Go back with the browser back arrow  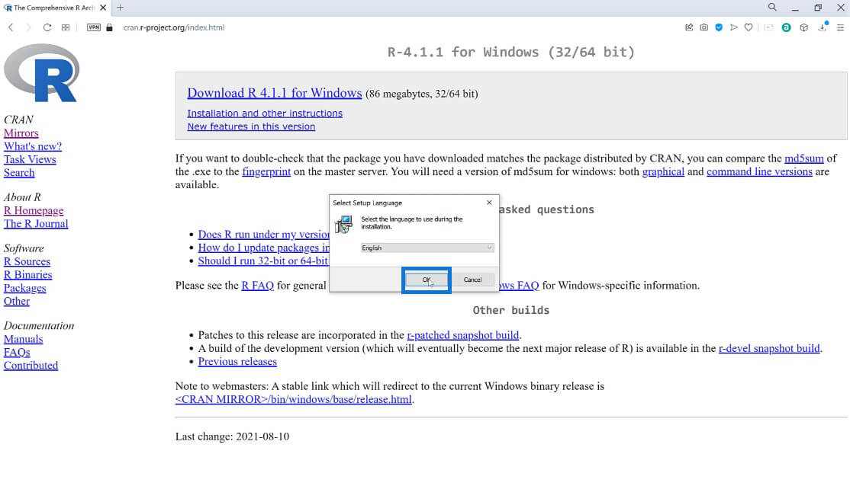tap(11, 27)
